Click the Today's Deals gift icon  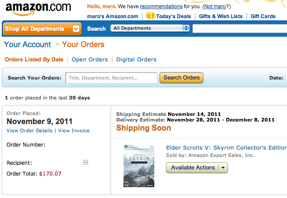[x=150, y=16]
